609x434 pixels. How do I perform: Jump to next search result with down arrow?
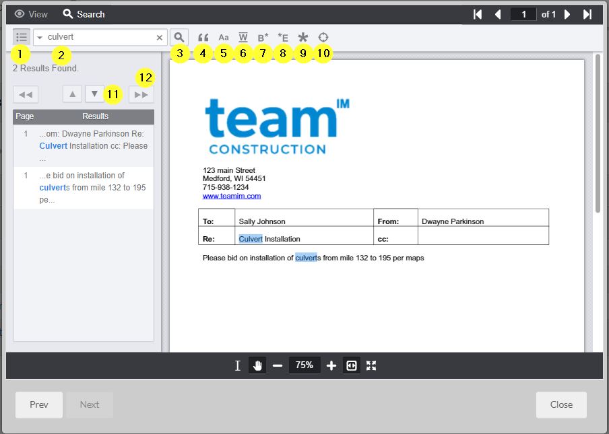(93, 94)
